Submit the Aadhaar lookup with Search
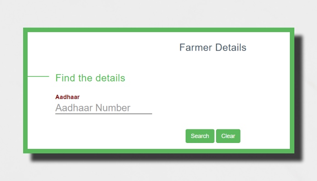The height and width of the screenshot is (181, 317). click(200, 136)
